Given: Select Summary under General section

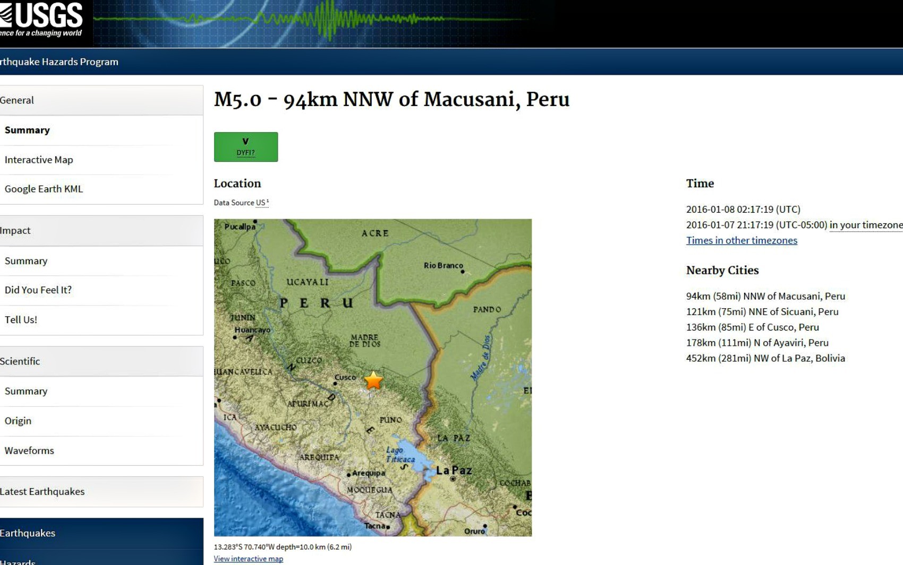Looking at the screenshot, I should click(x=27, y=130).
